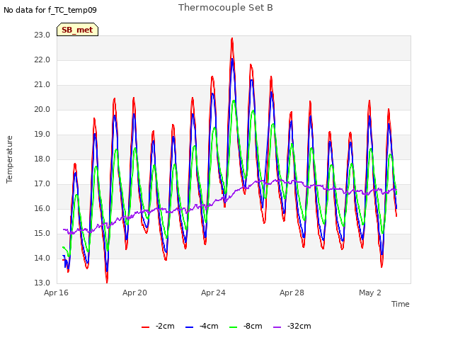453x340 pixels.
Task: Click the Apr 16 x-axis tick label
Action: 56,293
